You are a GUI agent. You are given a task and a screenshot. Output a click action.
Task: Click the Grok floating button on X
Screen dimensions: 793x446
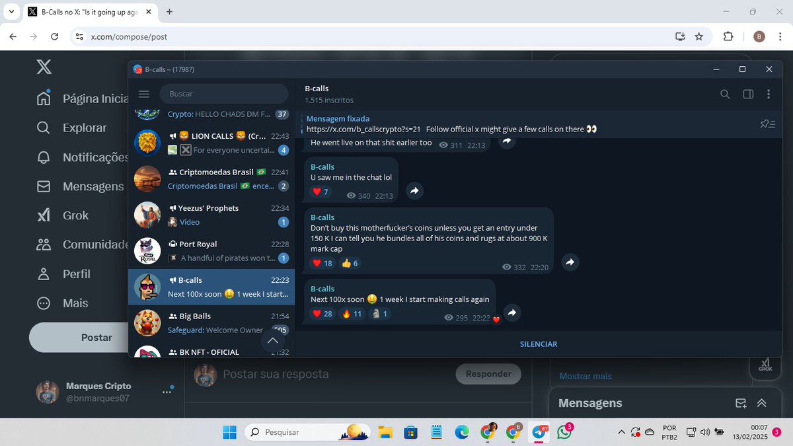765,365
